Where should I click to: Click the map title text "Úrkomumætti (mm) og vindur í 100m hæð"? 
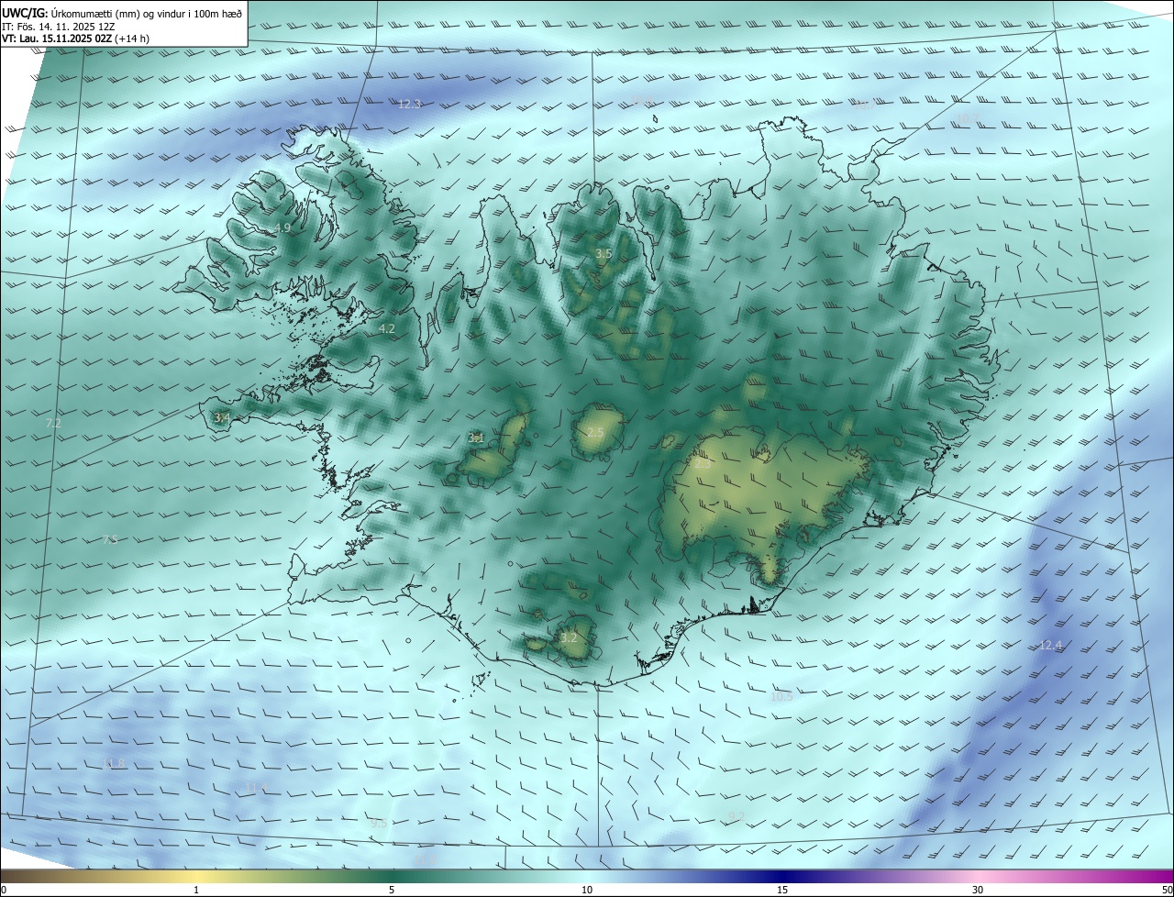(146, 13)
